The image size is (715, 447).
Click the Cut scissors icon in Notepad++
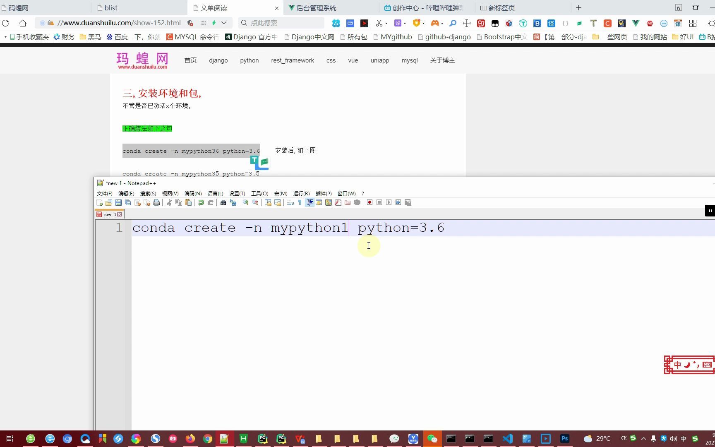click(x=169, y=202)
